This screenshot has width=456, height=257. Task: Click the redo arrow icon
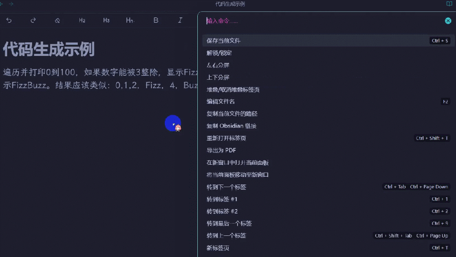click(x=33, y=20)
